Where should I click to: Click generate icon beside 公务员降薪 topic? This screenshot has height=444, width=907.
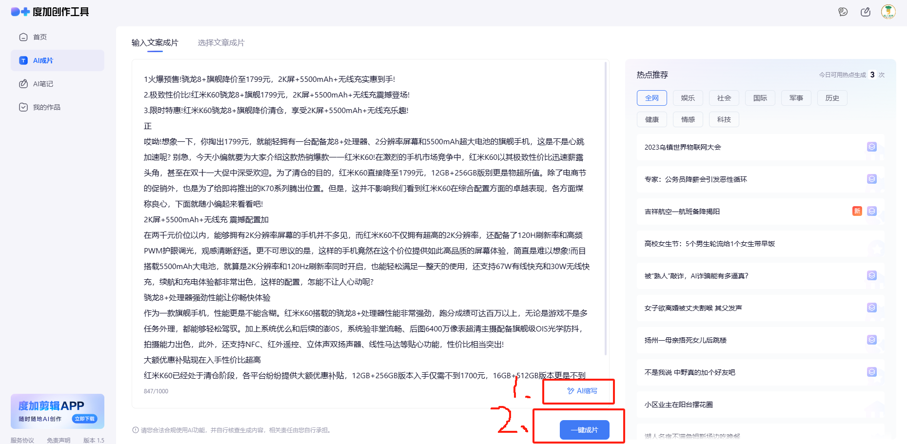coord(872,179)
